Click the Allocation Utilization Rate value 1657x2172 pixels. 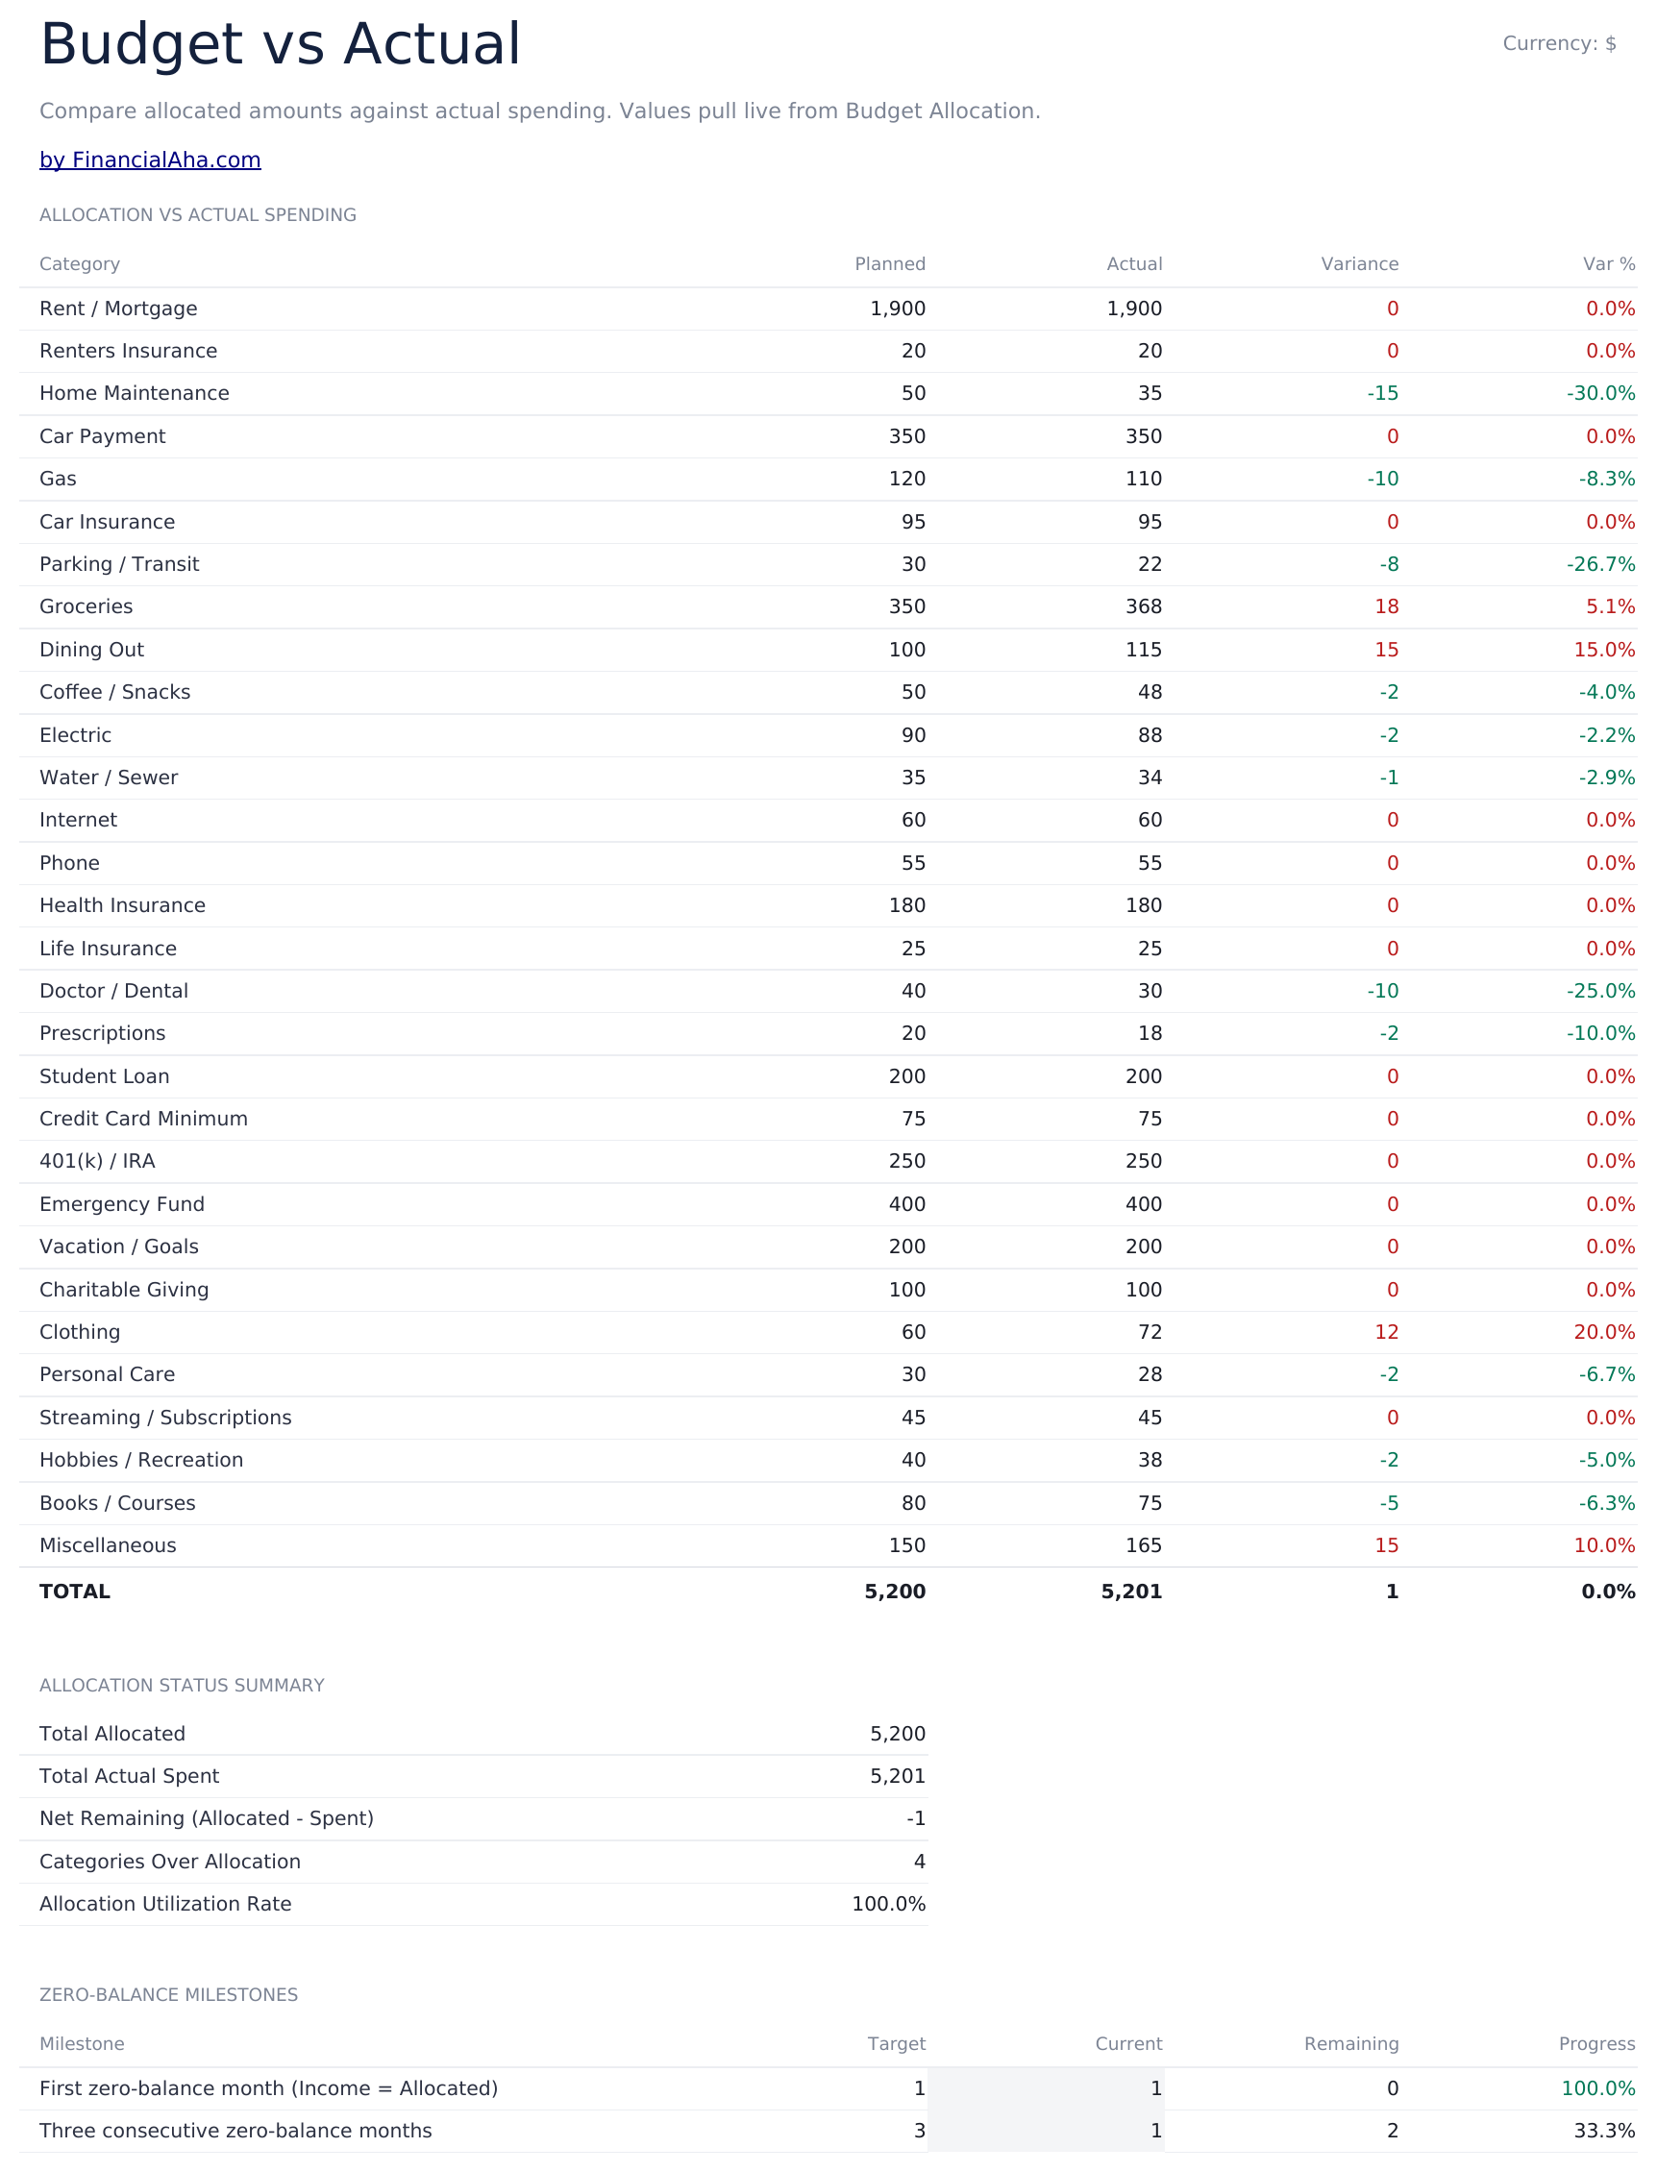click(889, 1905)
